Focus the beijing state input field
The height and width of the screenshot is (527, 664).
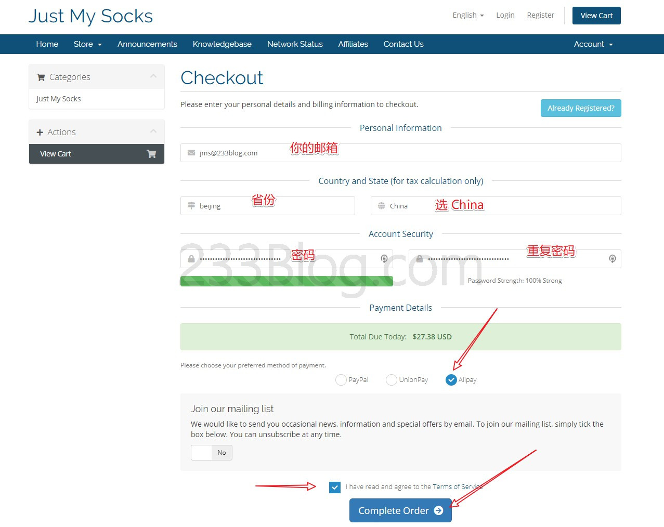tap(268, 206)
